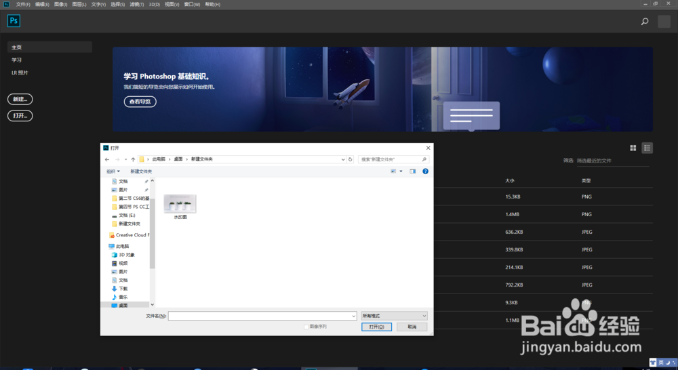Open the recent locations dropdown arrow
The width and height of the screenshot is (678, 370).
(125, 159)
